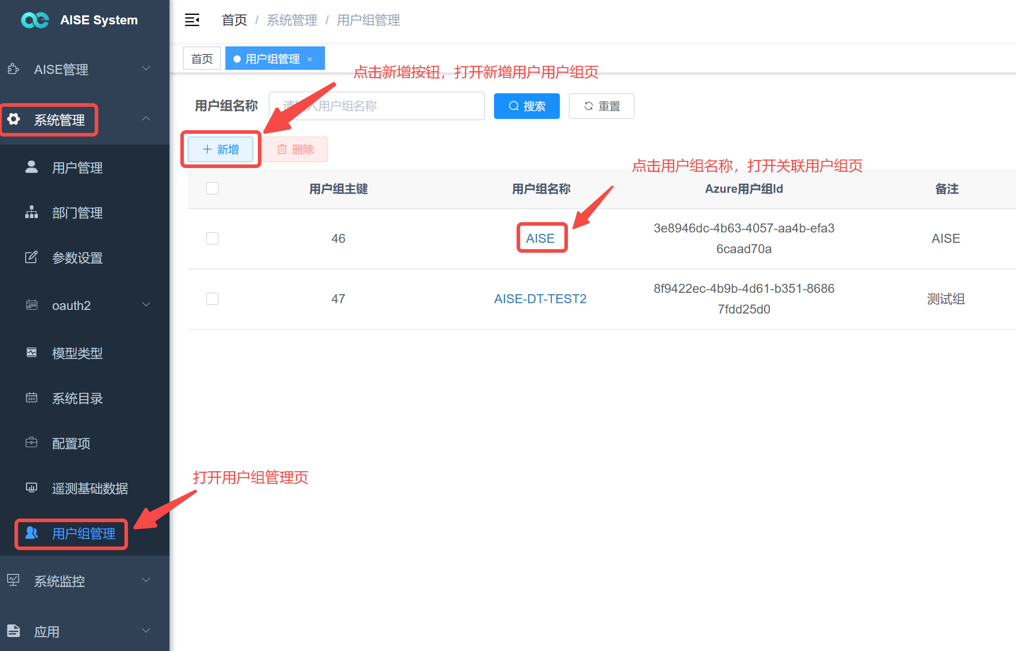Screen dimensions: 1016x651
Task: Collapse the 系统管理 menu chevron
Action: (x=146, y=118)
